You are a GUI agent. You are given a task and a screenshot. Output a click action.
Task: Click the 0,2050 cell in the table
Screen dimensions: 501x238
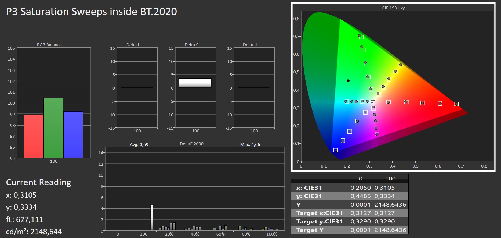[360, 188]
